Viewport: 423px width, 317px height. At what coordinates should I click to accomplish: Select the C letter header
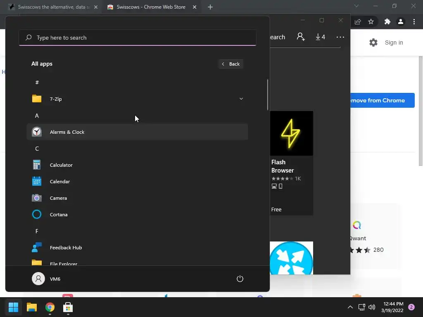[x=37, y=149]
